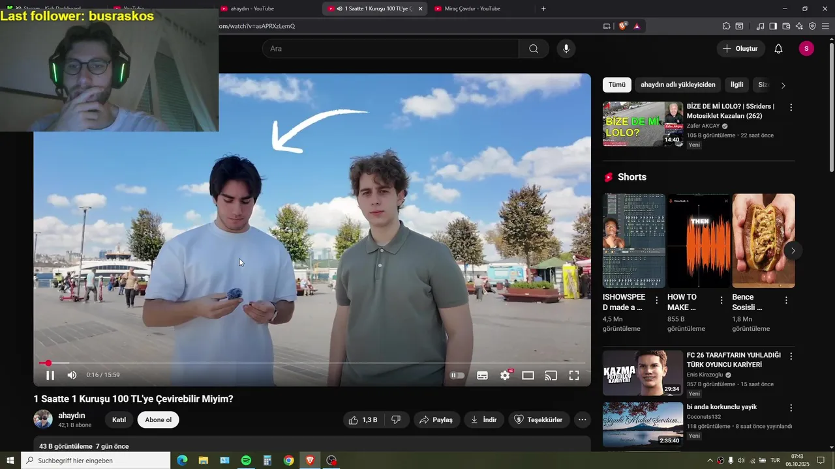Image resolution: width=835 pixels, height=469 pixels.
Task: Open Google Chrome from the taskbar
Action: click(x=288, y=461)
